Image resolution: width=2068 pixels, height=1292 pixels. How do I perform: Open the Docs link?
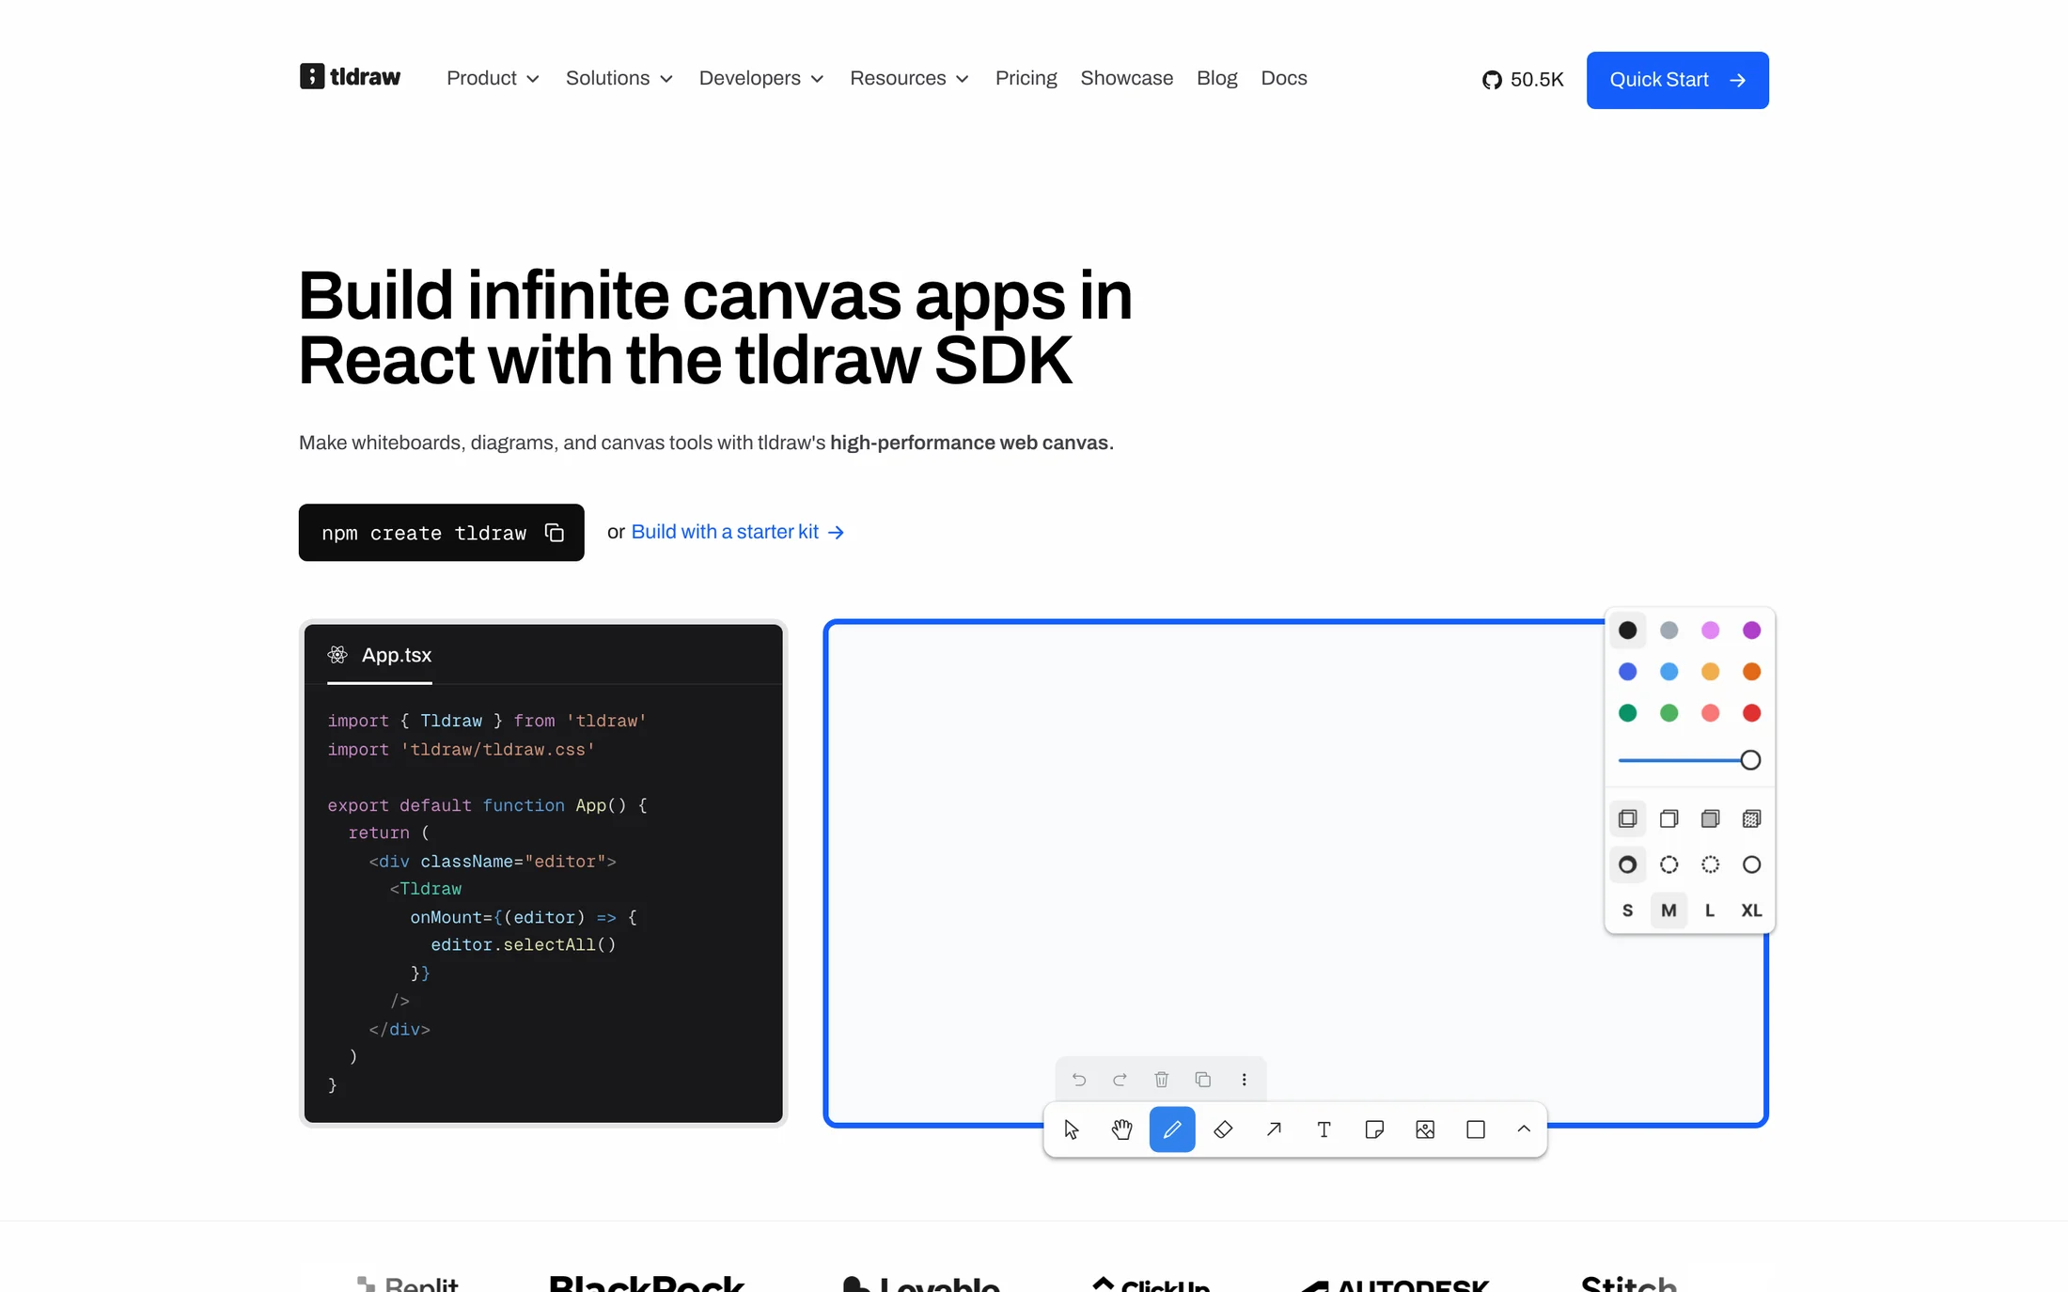point(1284,78)
